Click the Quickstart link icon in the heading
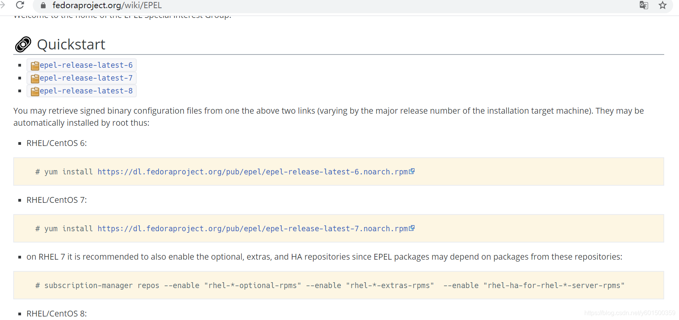Image resolution: width=679 pixels, height=320 pixels. pos(23,44)
